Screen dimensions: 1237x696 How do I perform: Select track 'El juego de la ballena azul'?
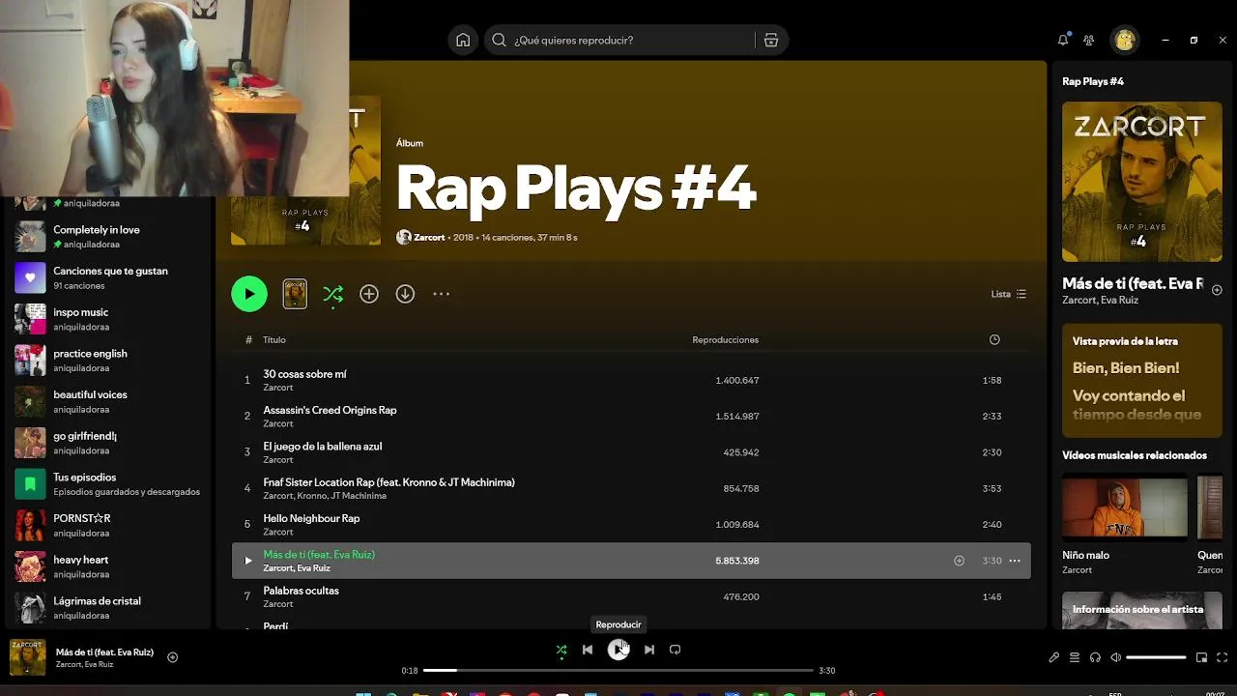631,452
